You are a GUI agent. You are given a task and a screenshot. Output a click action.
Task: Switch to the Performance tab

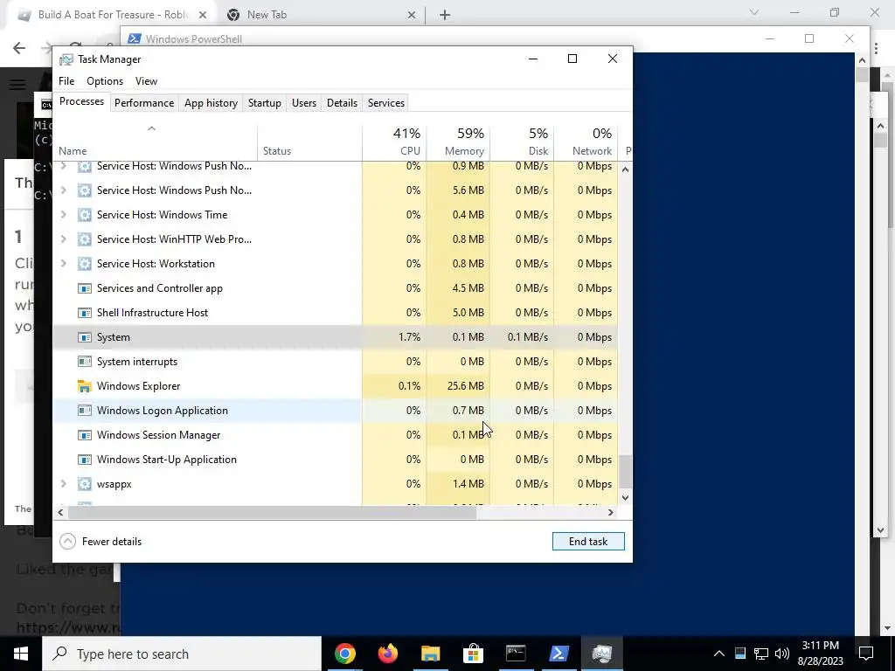tap(144, 103)
